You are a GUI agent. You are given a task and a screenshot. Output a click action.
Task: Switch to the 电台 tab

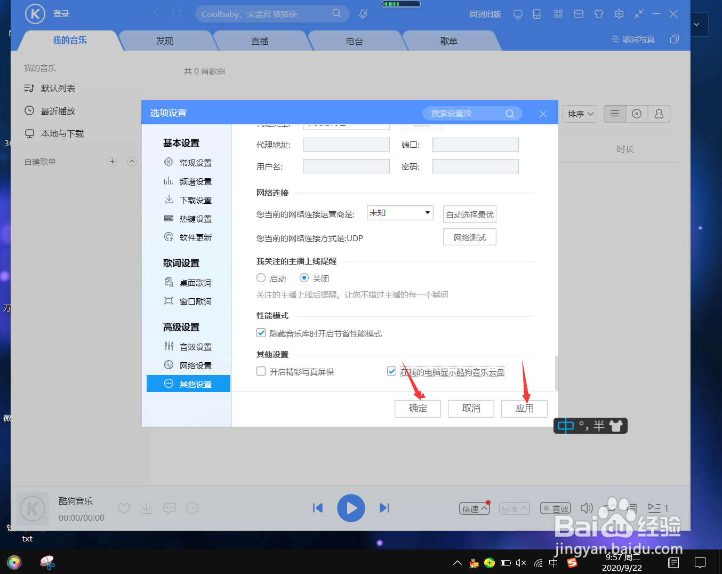click(355, 40)
